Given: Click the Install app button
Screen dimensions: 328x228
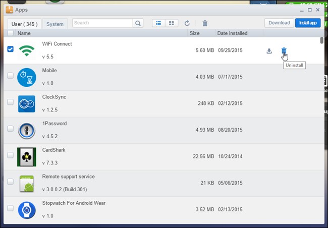Looking at the screenshot, I should coord(308,23).
